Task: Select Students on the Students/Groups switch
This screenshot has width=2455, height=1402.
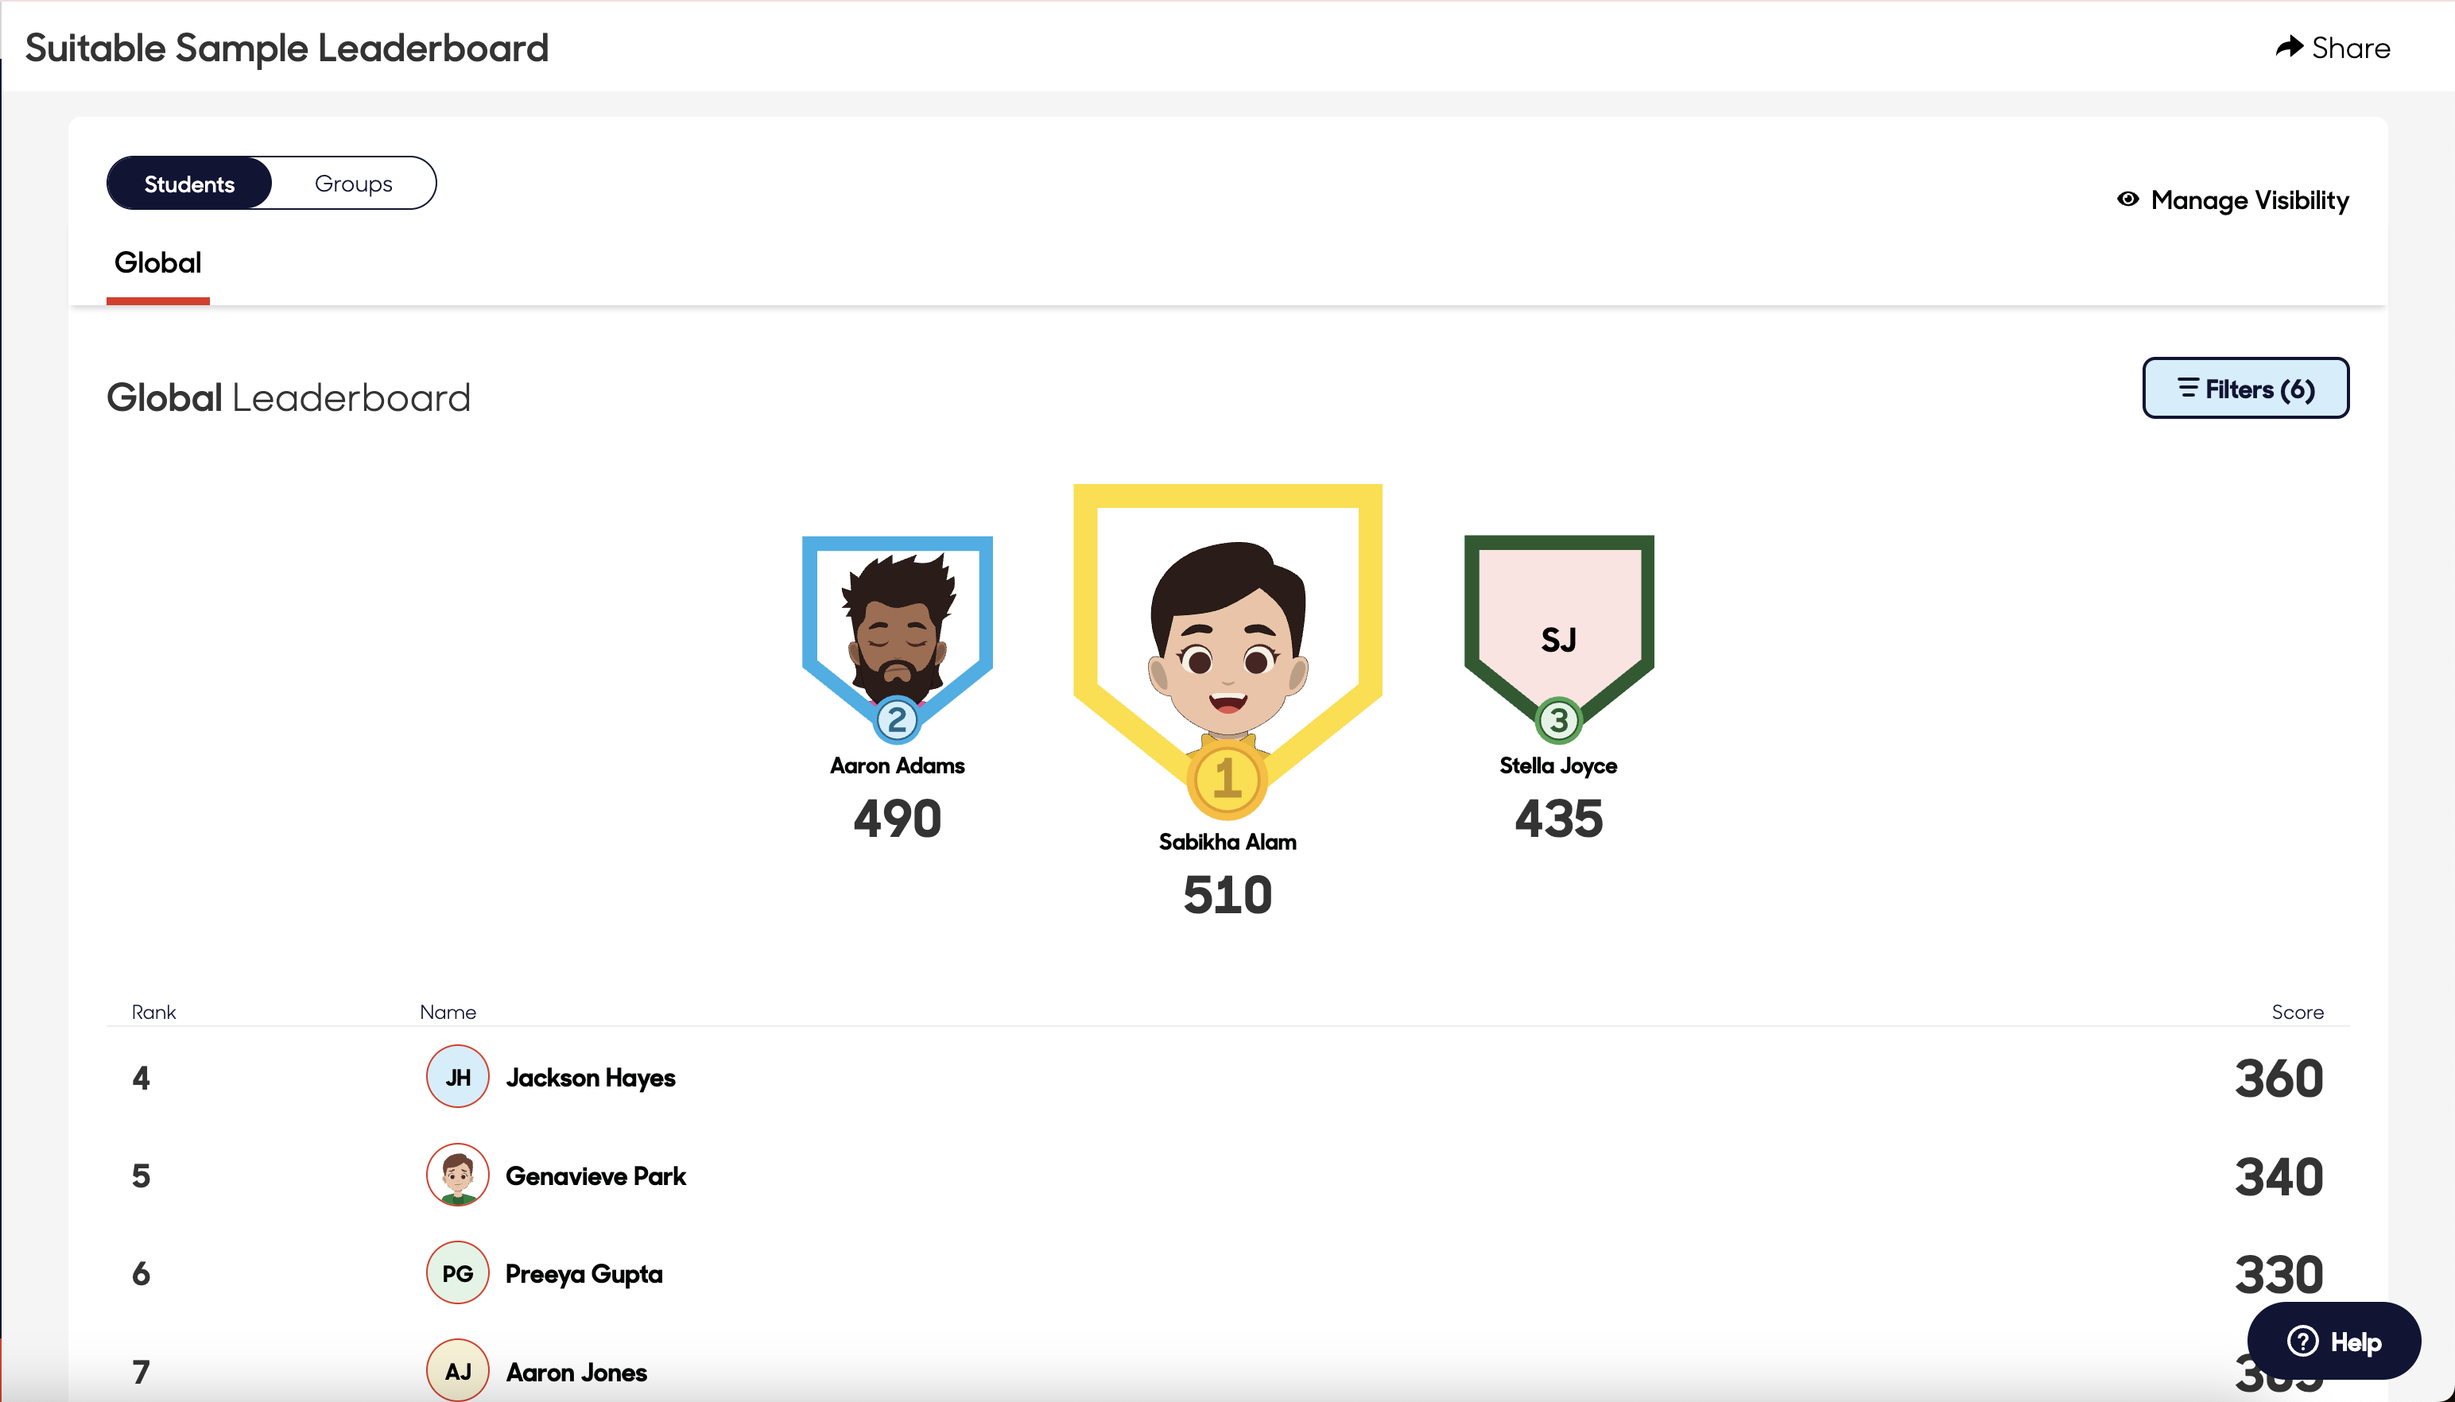Action: [188, 182]
